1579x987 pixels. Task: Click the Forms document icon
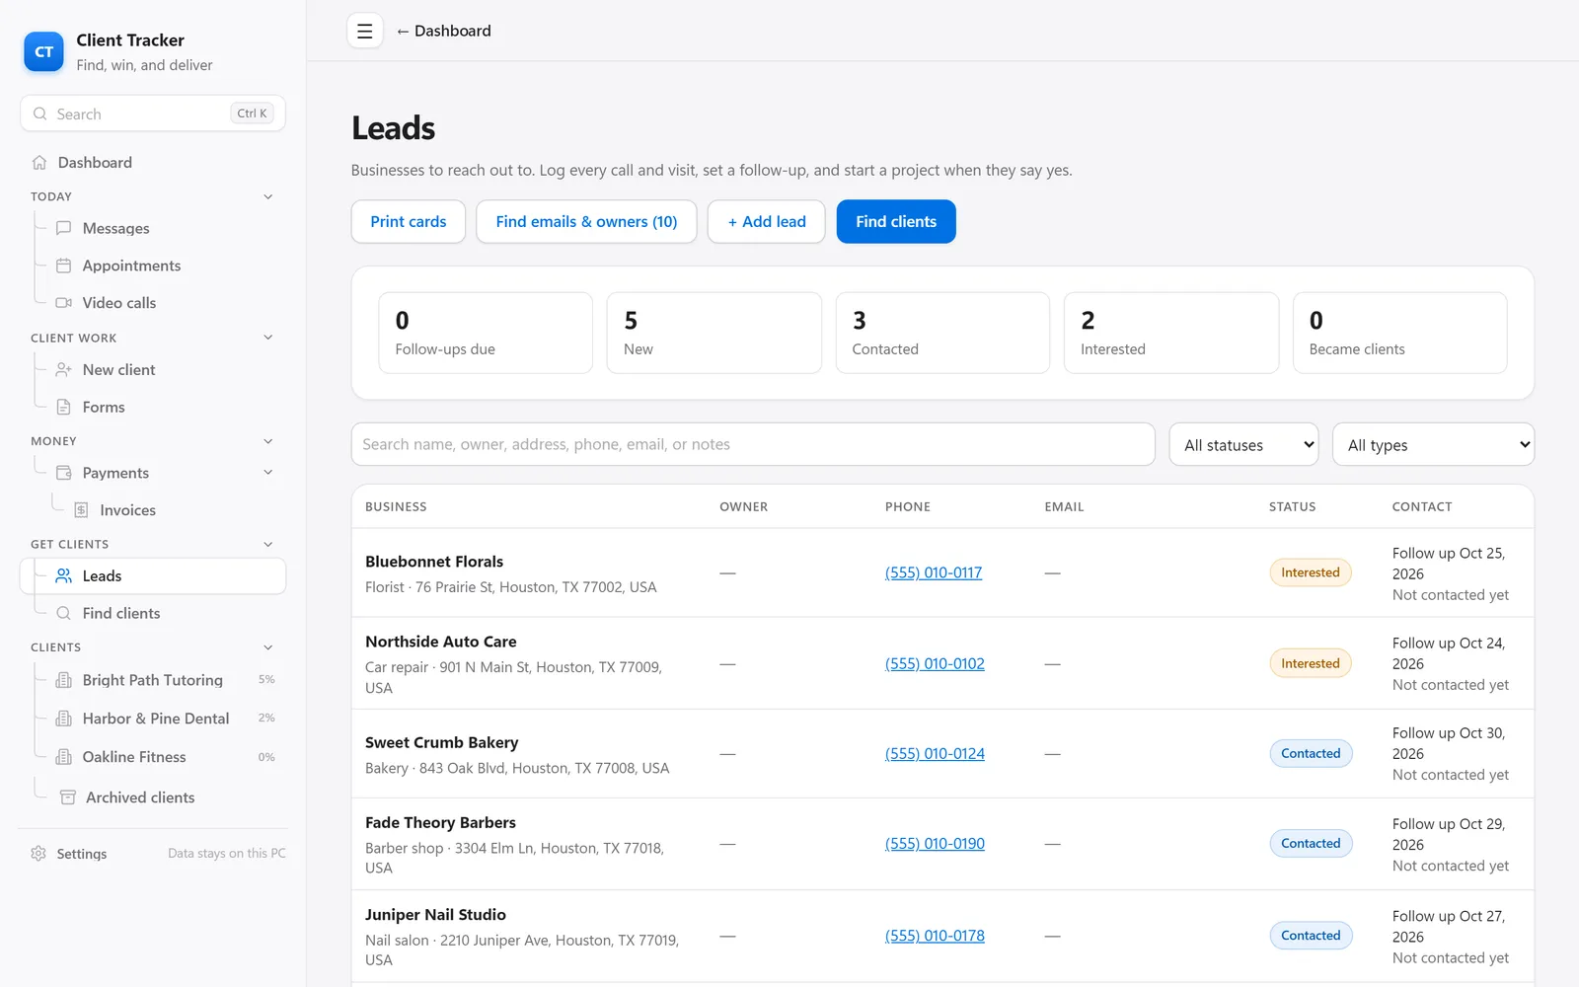point(64,408)
